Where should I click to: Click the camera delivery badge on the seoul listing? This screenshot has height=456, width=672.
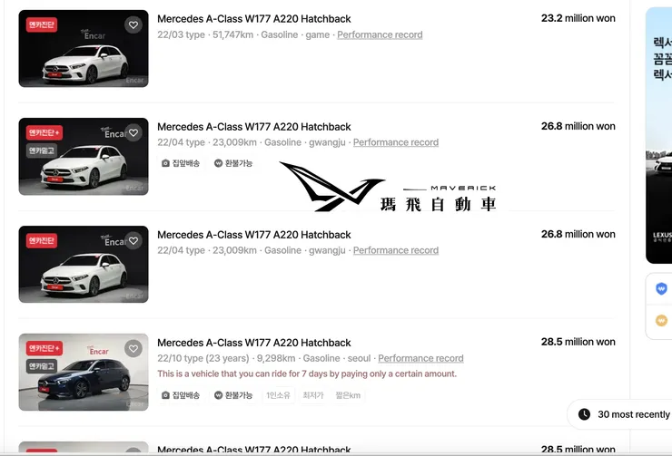click(181, 395)
